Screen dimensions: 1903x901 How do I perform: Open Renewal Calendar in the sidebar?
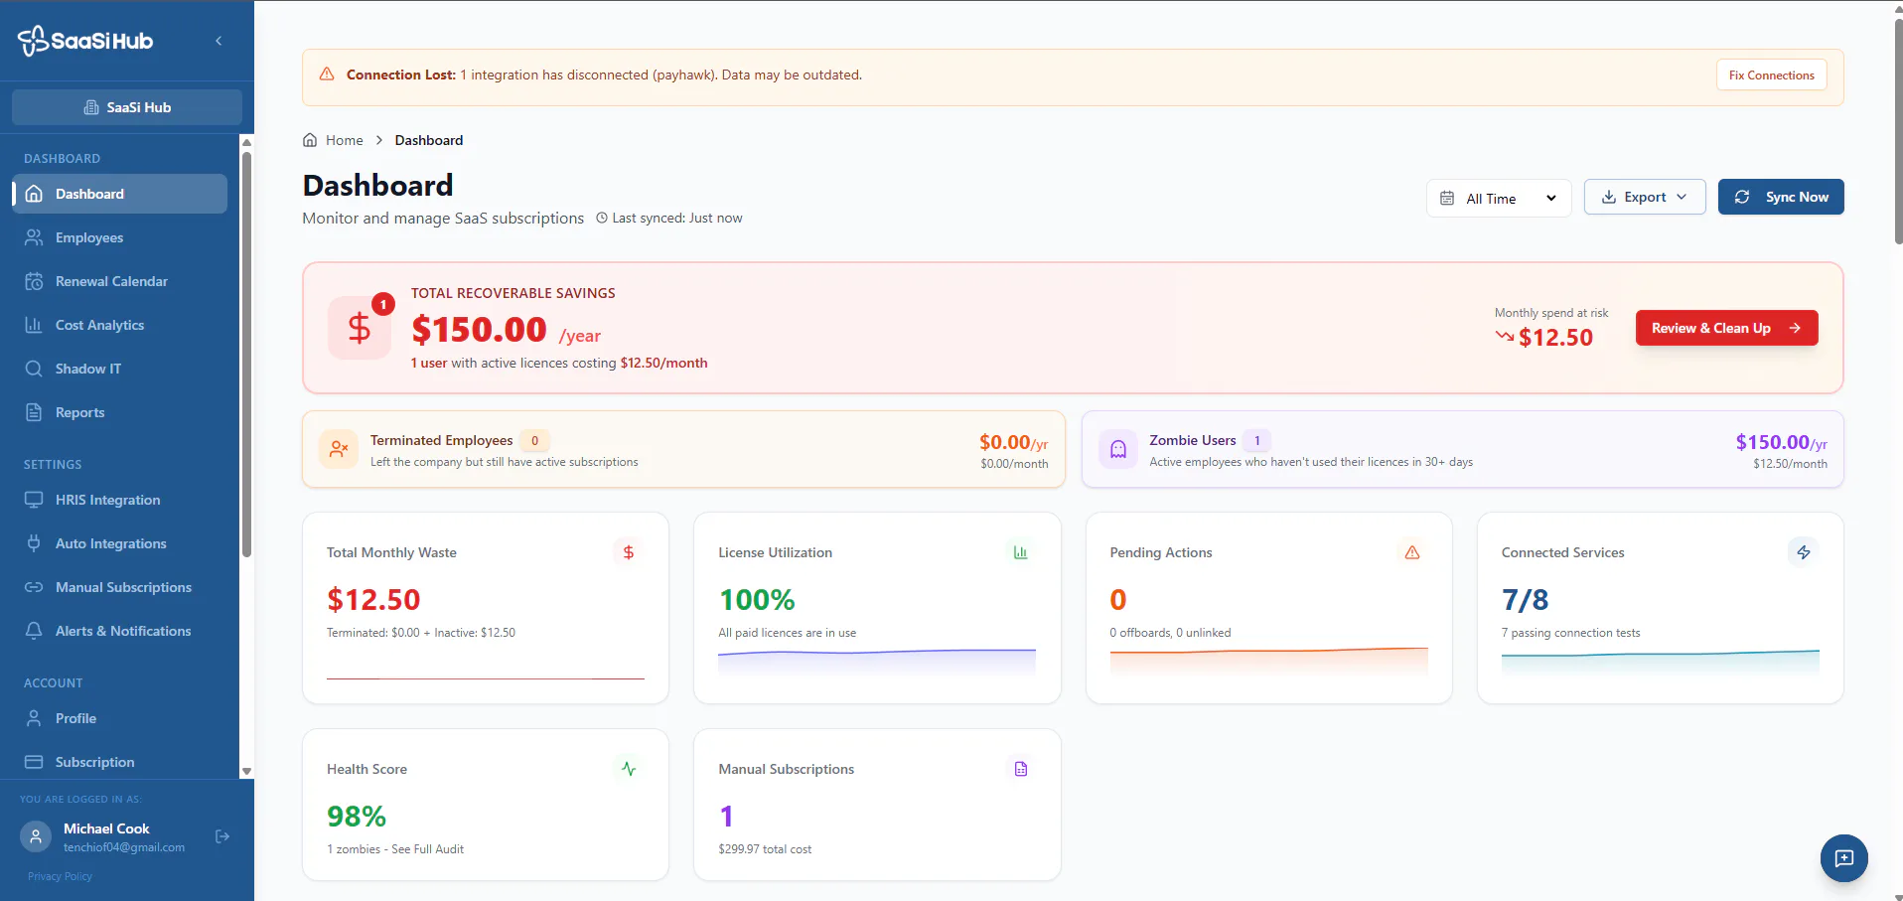coord(119,281)
